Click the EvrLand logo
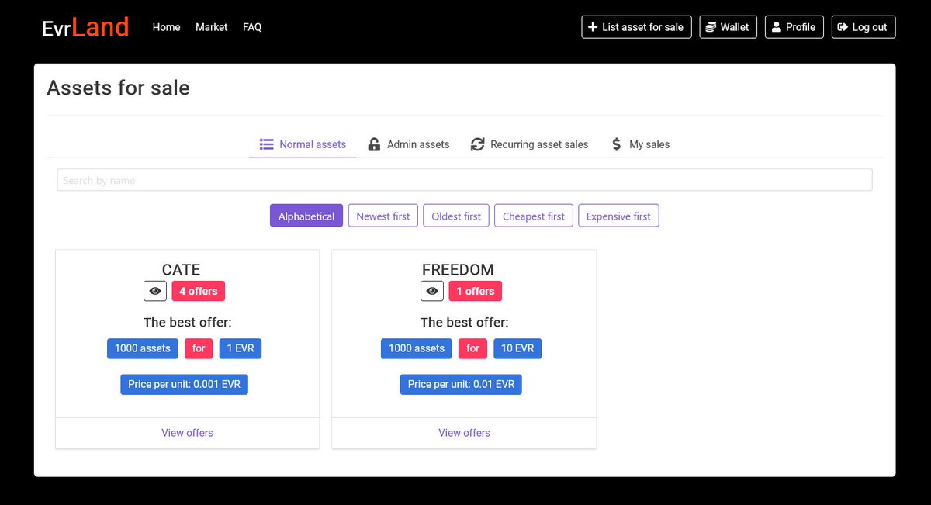This screenshot has height=505, width=931. 85,26
